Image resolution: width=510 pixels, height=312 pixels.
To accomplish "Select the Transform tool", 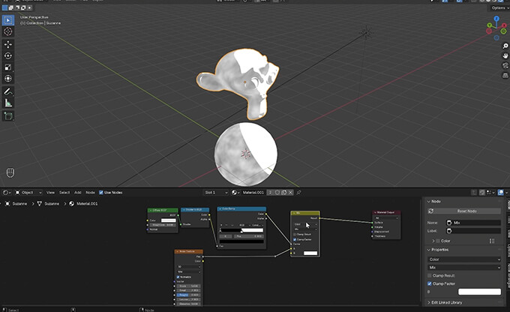I will 8,79.
